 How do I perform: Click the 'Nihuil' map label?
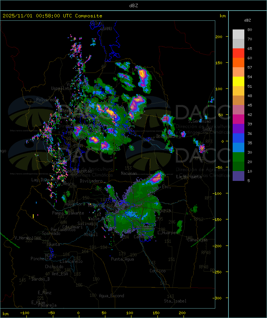coord(91,235)
